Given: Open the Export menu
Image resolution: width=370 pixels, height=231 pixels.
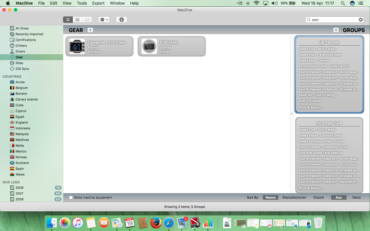Looking at the screenshot, I should click(98, 3).
